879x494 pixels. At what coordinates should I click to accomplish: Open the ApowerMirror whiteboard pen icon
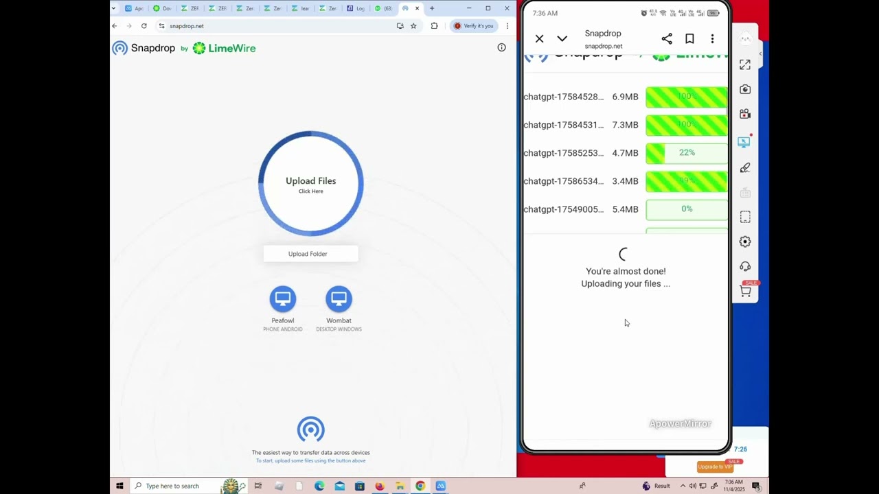745,167
